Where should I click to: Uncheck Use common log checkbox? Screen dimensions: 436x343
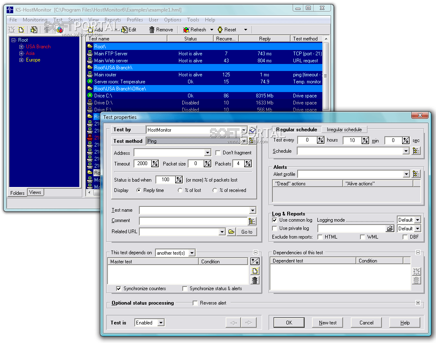[275, 220]
